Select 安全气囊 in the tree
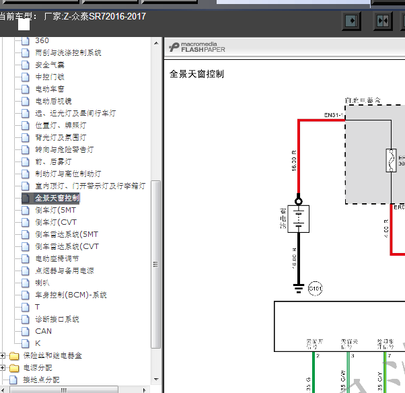 tap(50, 65)
